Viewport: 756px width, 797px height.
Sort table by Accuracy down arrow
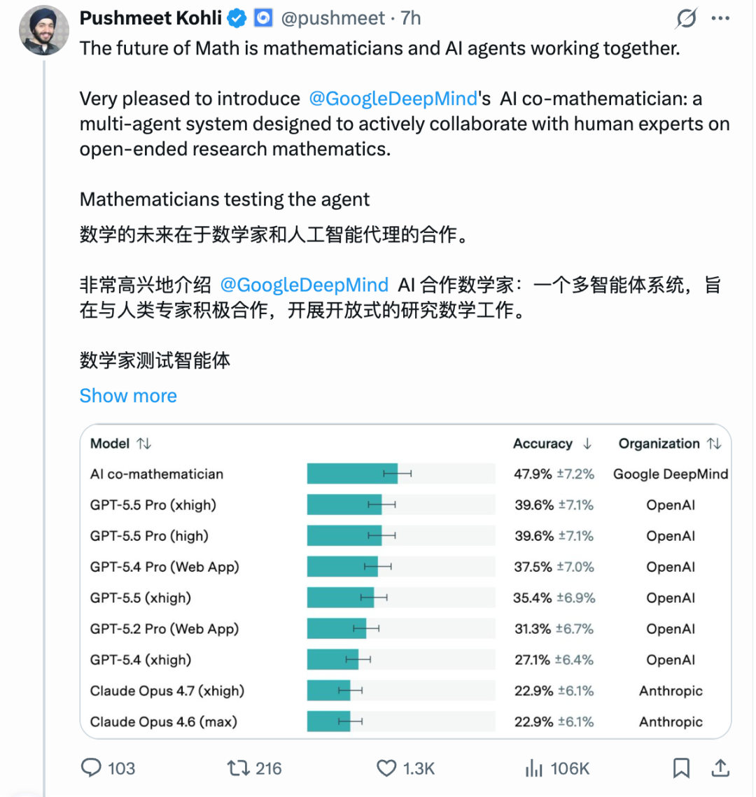click(587, 444)
